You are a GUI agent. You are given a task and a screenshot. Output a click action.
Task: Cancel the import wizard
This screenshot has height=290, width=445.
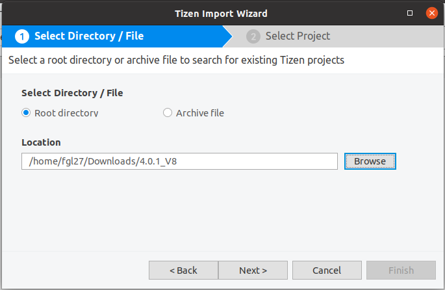(327, 270)
